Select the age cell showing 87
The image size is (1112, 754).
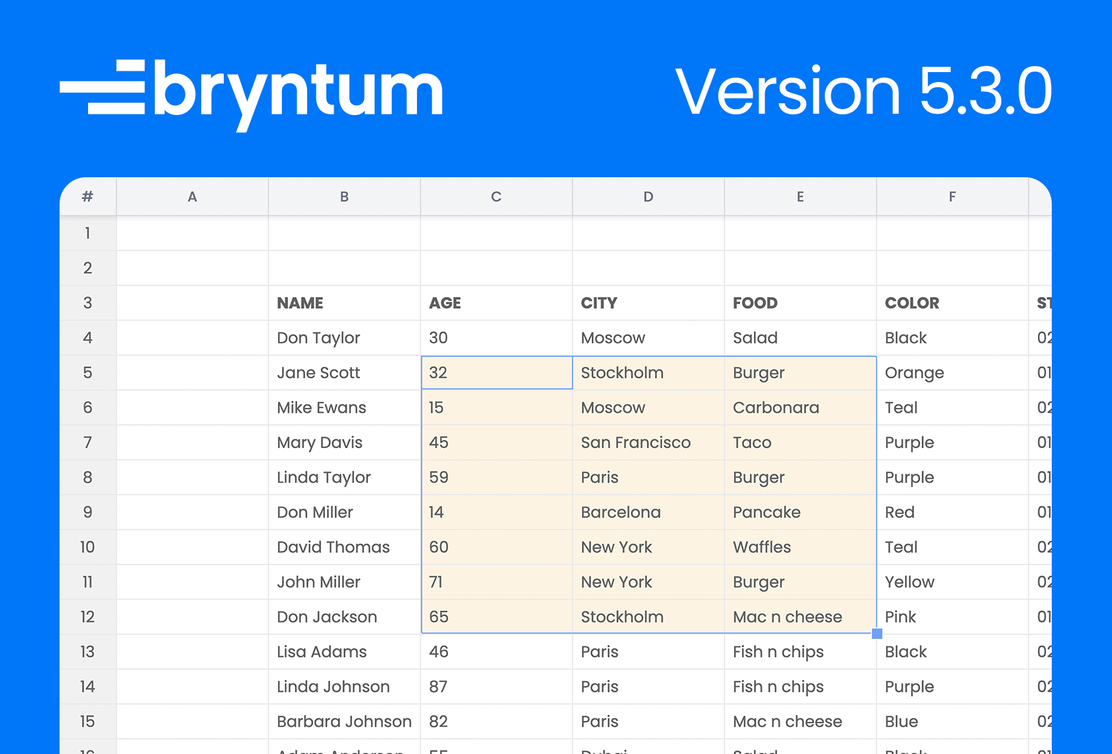(x=496, y=687)
